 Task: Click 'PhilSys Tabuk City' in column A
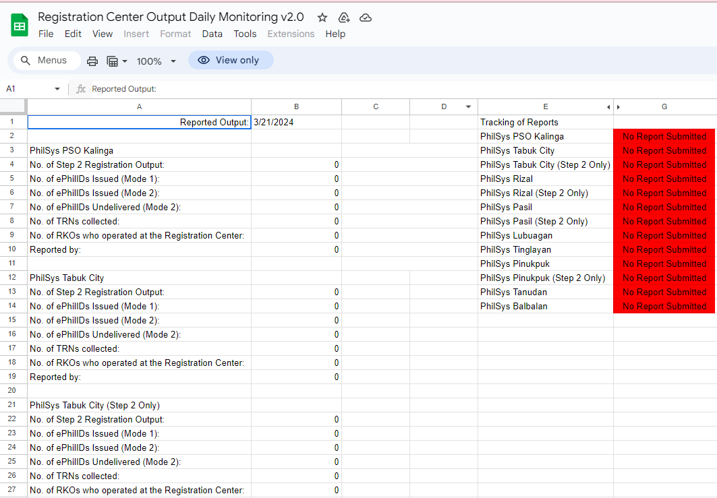click(x=140, y=278)
